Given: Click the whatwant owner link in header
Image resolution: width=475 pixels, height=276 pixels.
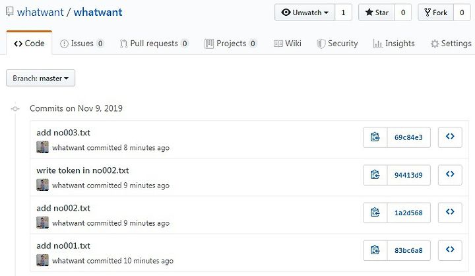Looking at the screenshot, I should (40, 13).
